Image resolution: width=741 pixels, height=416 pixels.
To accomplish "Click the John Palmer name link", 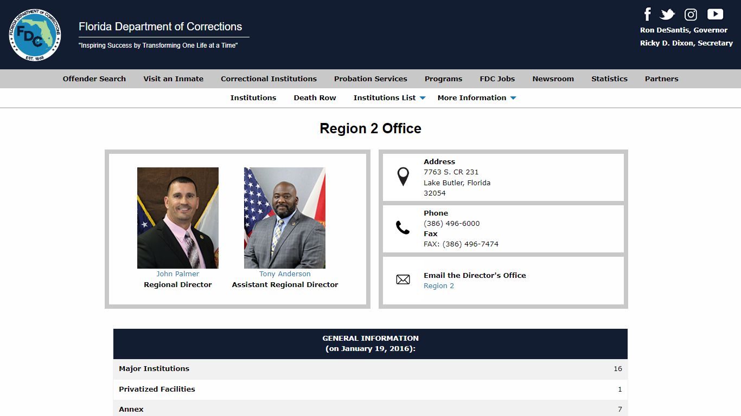I will pyautogui.click(x=178, y=274).
